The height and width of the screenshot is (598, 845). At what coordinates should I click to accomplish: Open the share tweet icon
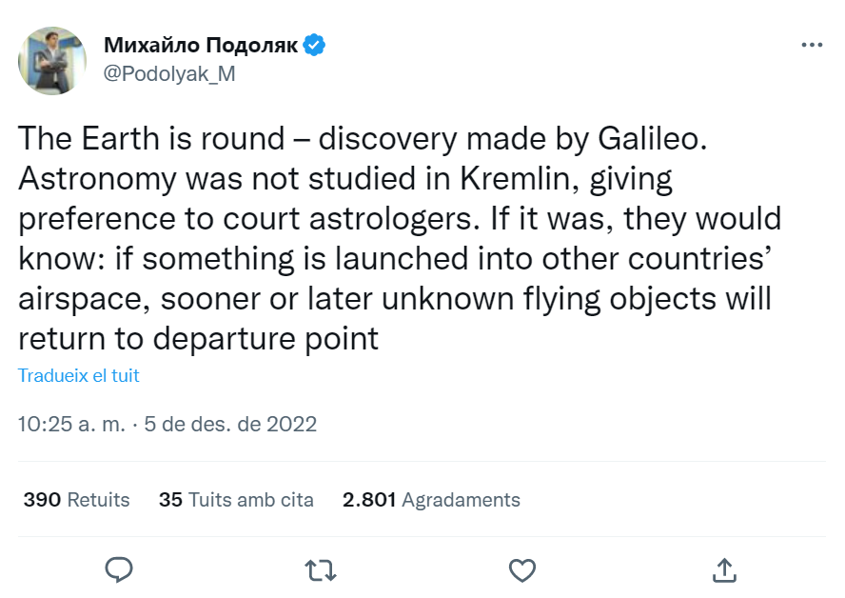(724, 569)
